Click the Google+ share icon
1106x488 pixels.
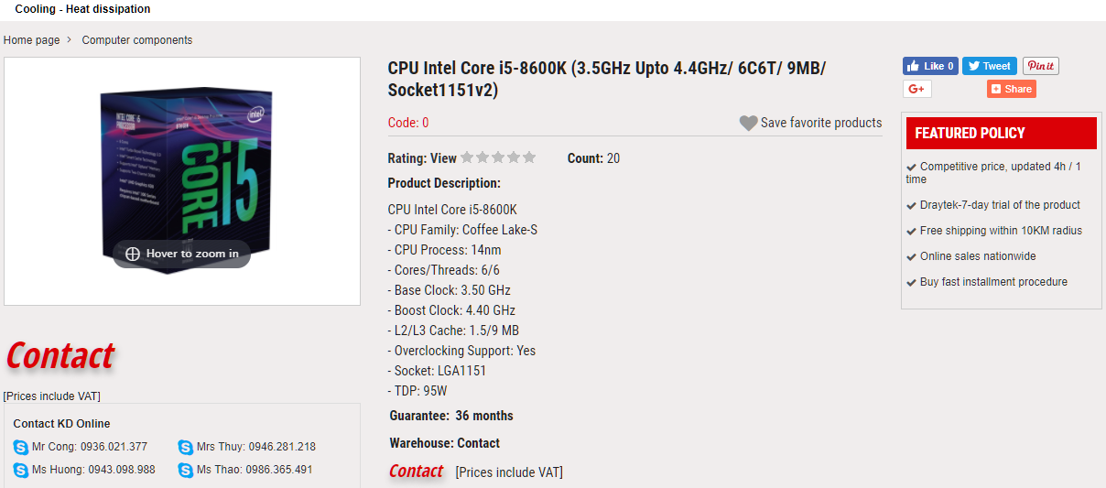[916, 89]
